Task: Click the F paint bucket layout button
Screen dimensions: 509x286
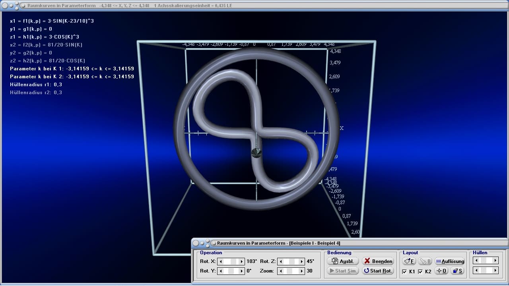Action: [409, 261]
